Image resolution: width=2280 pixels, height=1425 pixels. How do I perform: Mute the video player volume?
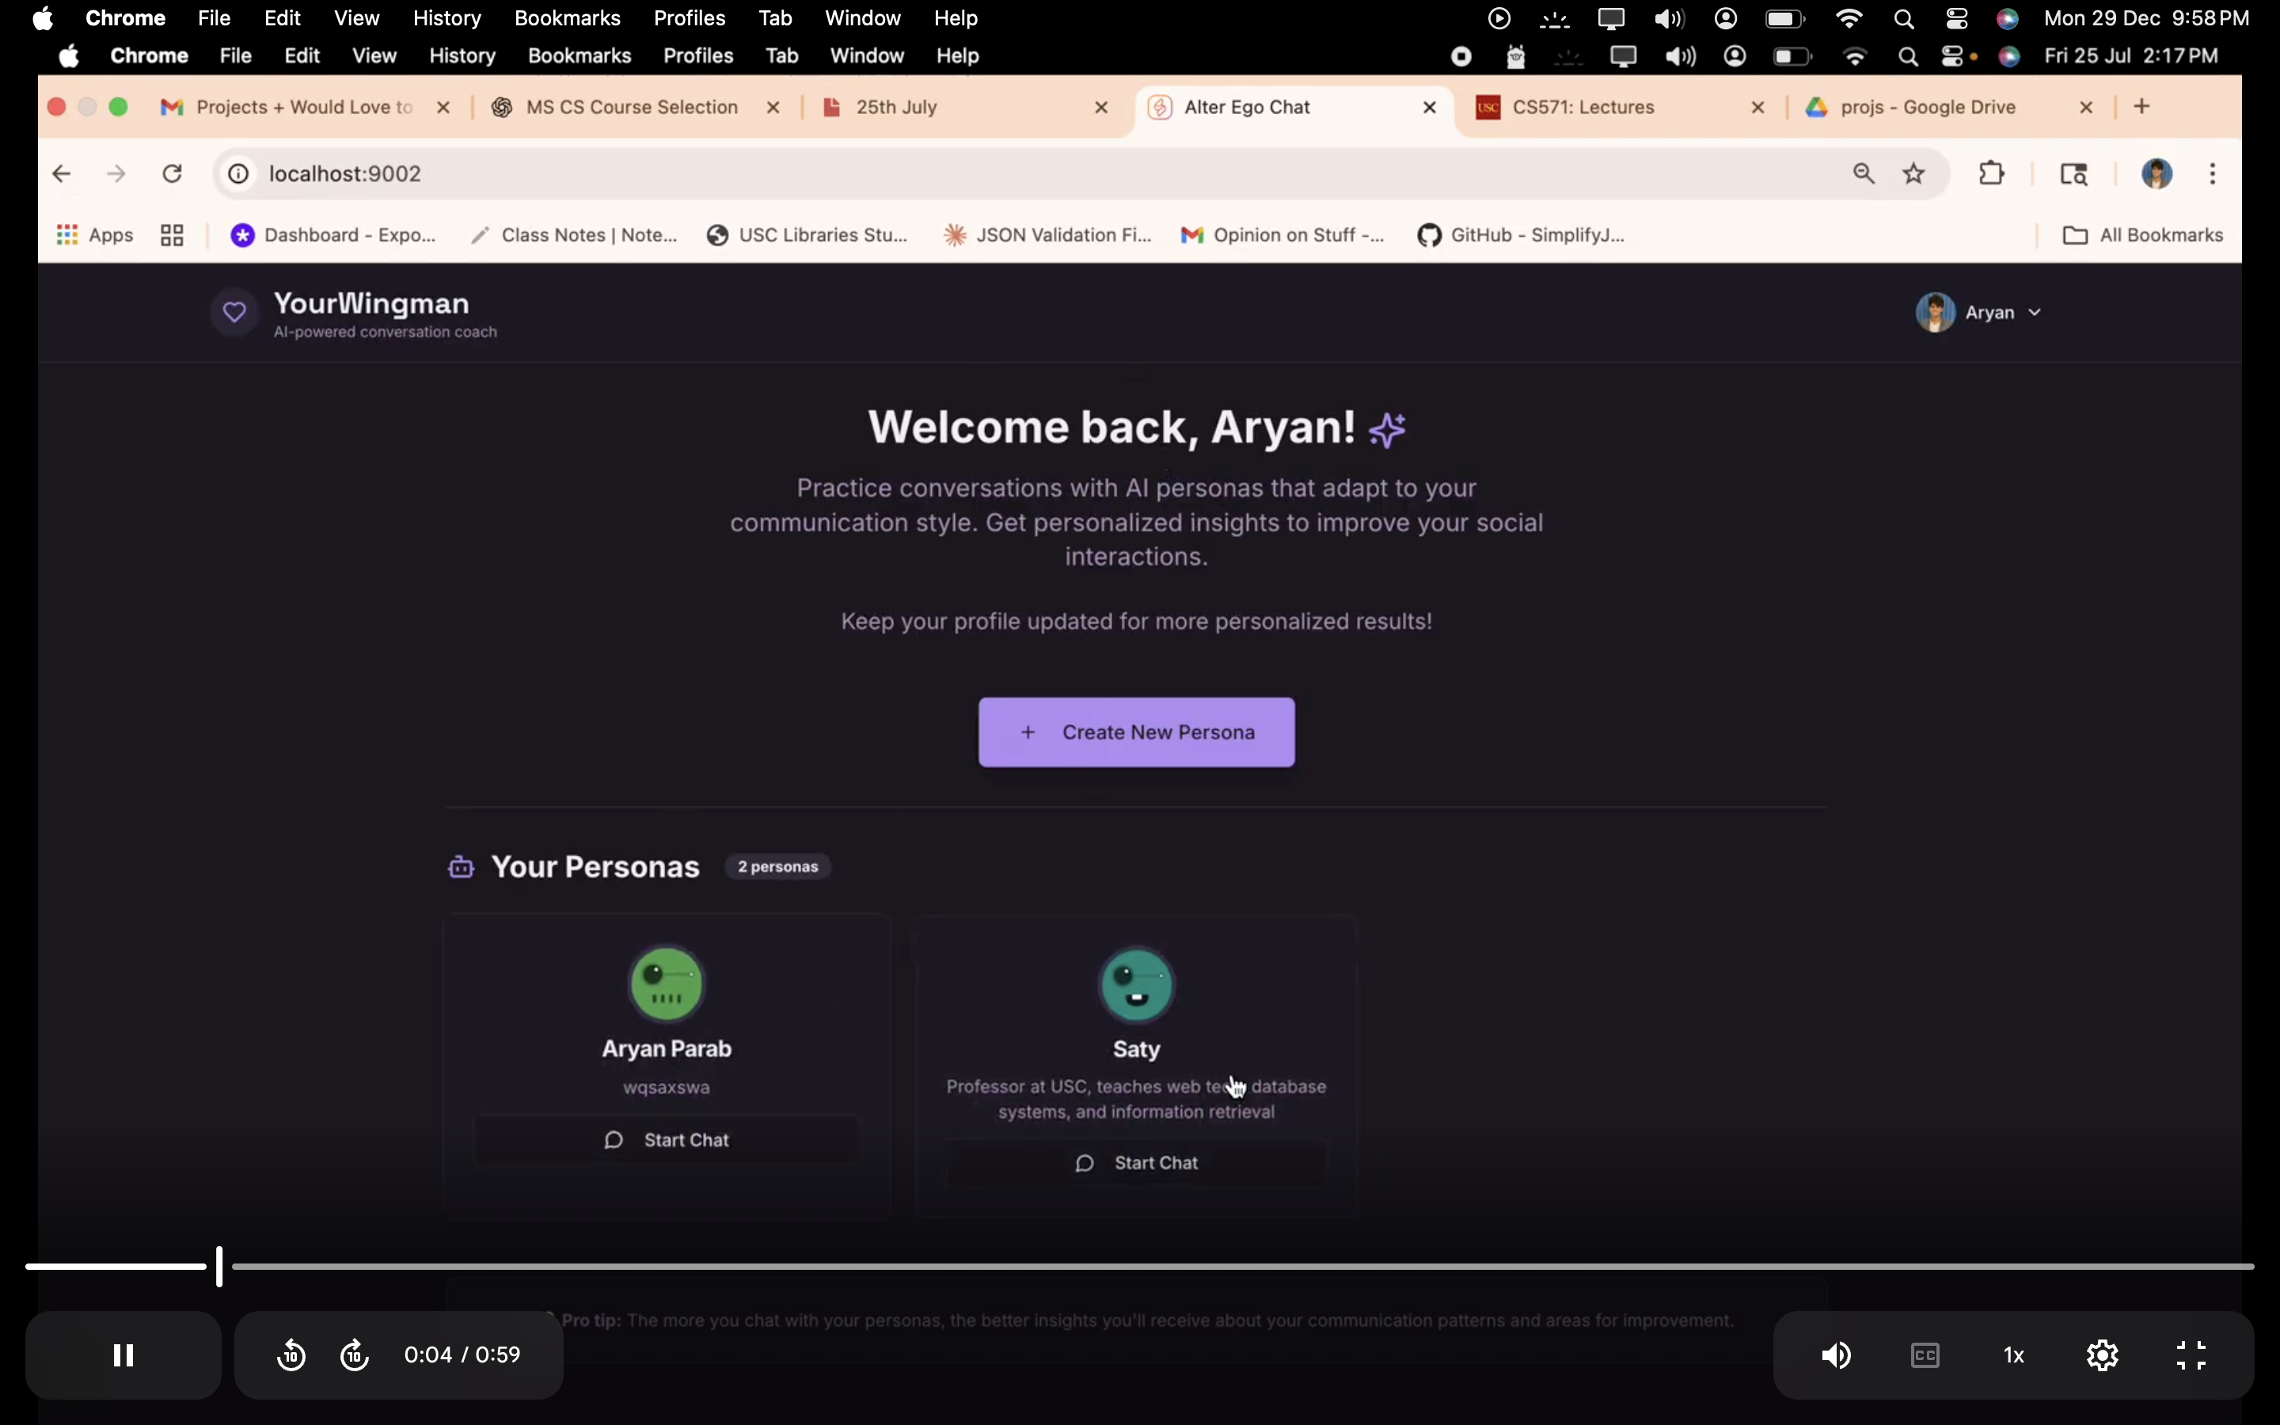tap(1836, 1355)
